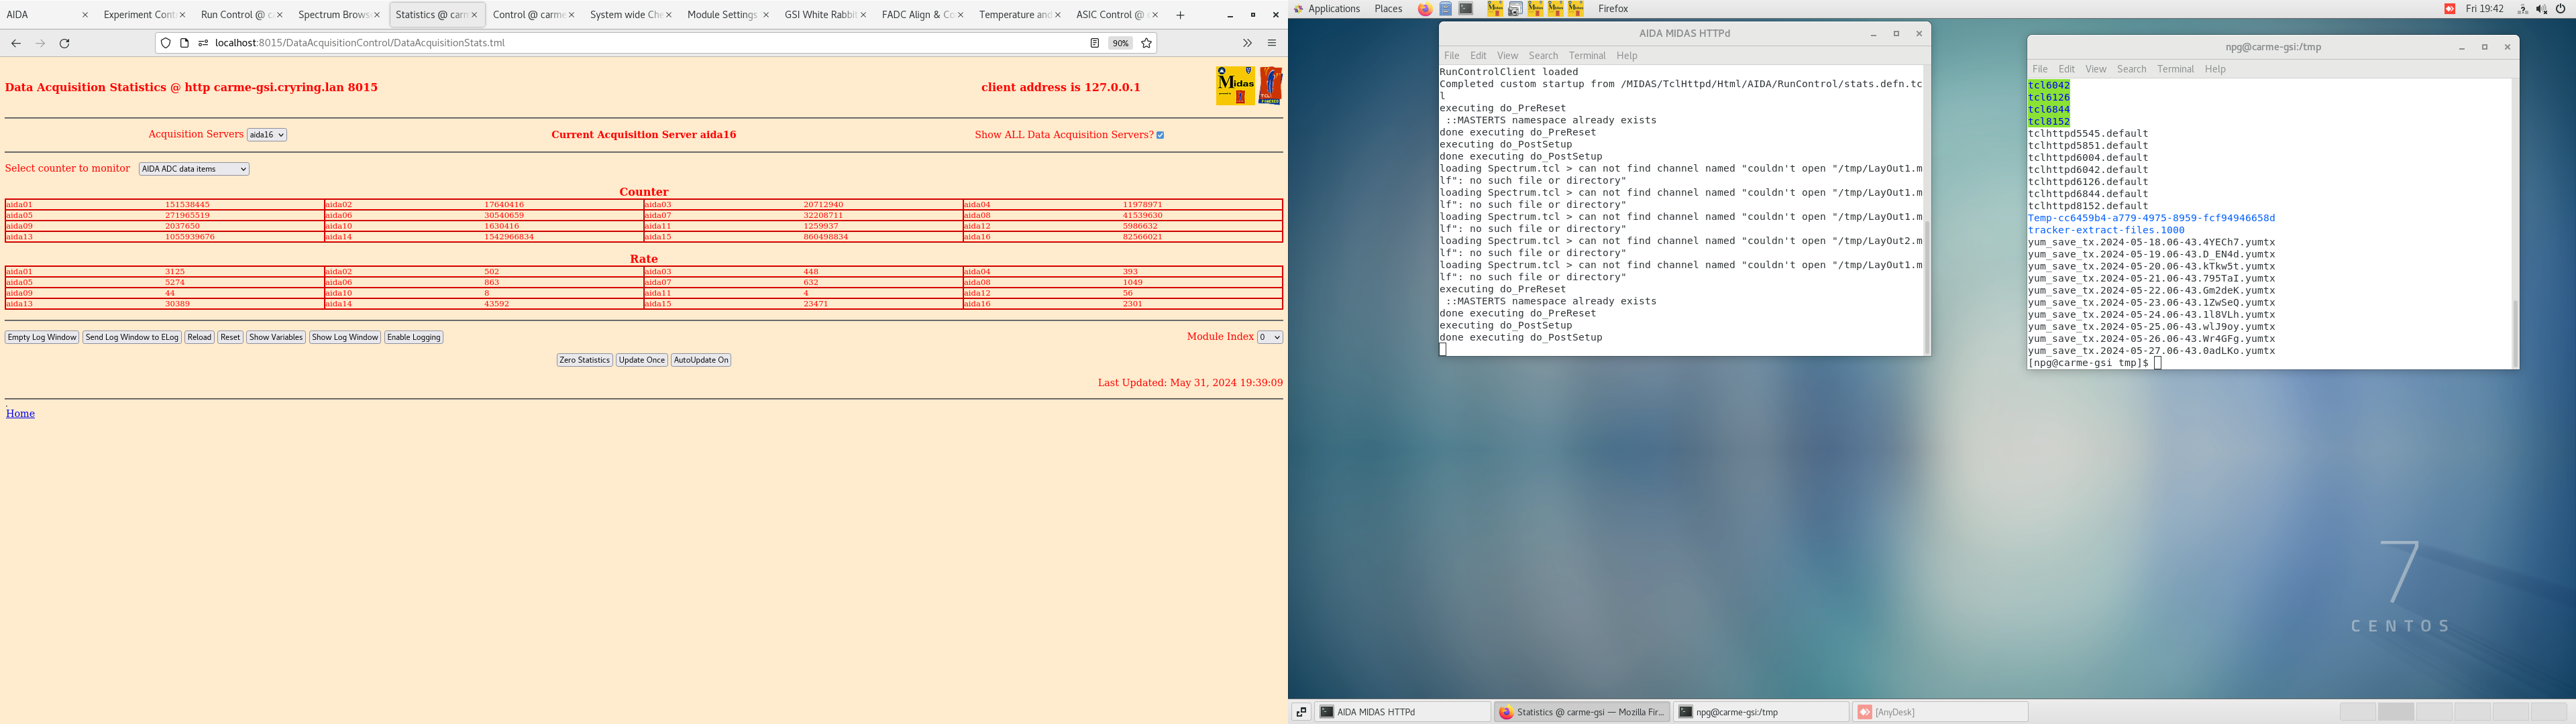Viewport: 2576px width, 724px height.
Task: Switch to the Run Control browser tab
Action: 235,15
